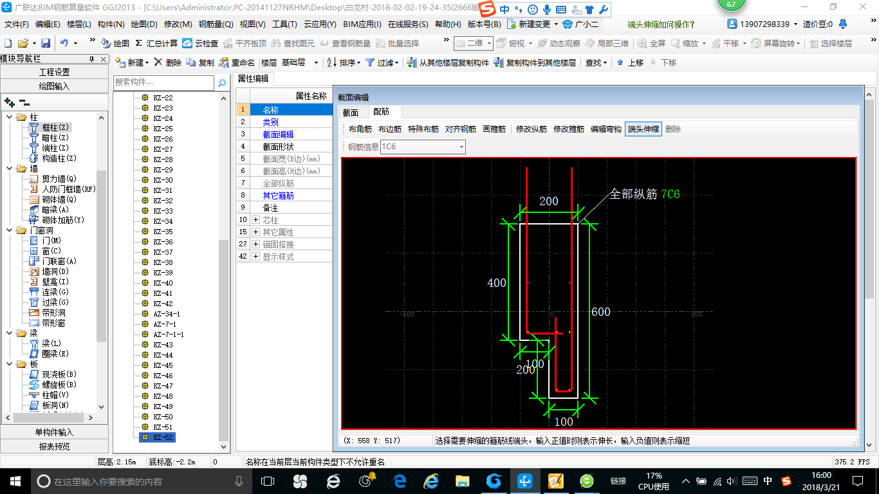879x494 pixels.
Task: Click the Save disk icon
Action: coord(46,43)
